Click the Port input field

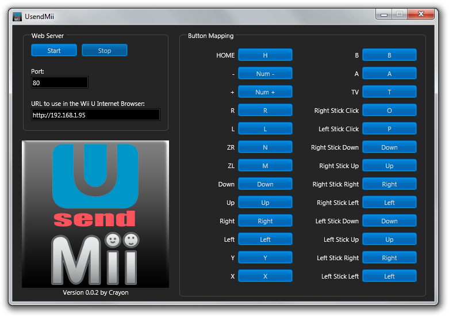60,82
